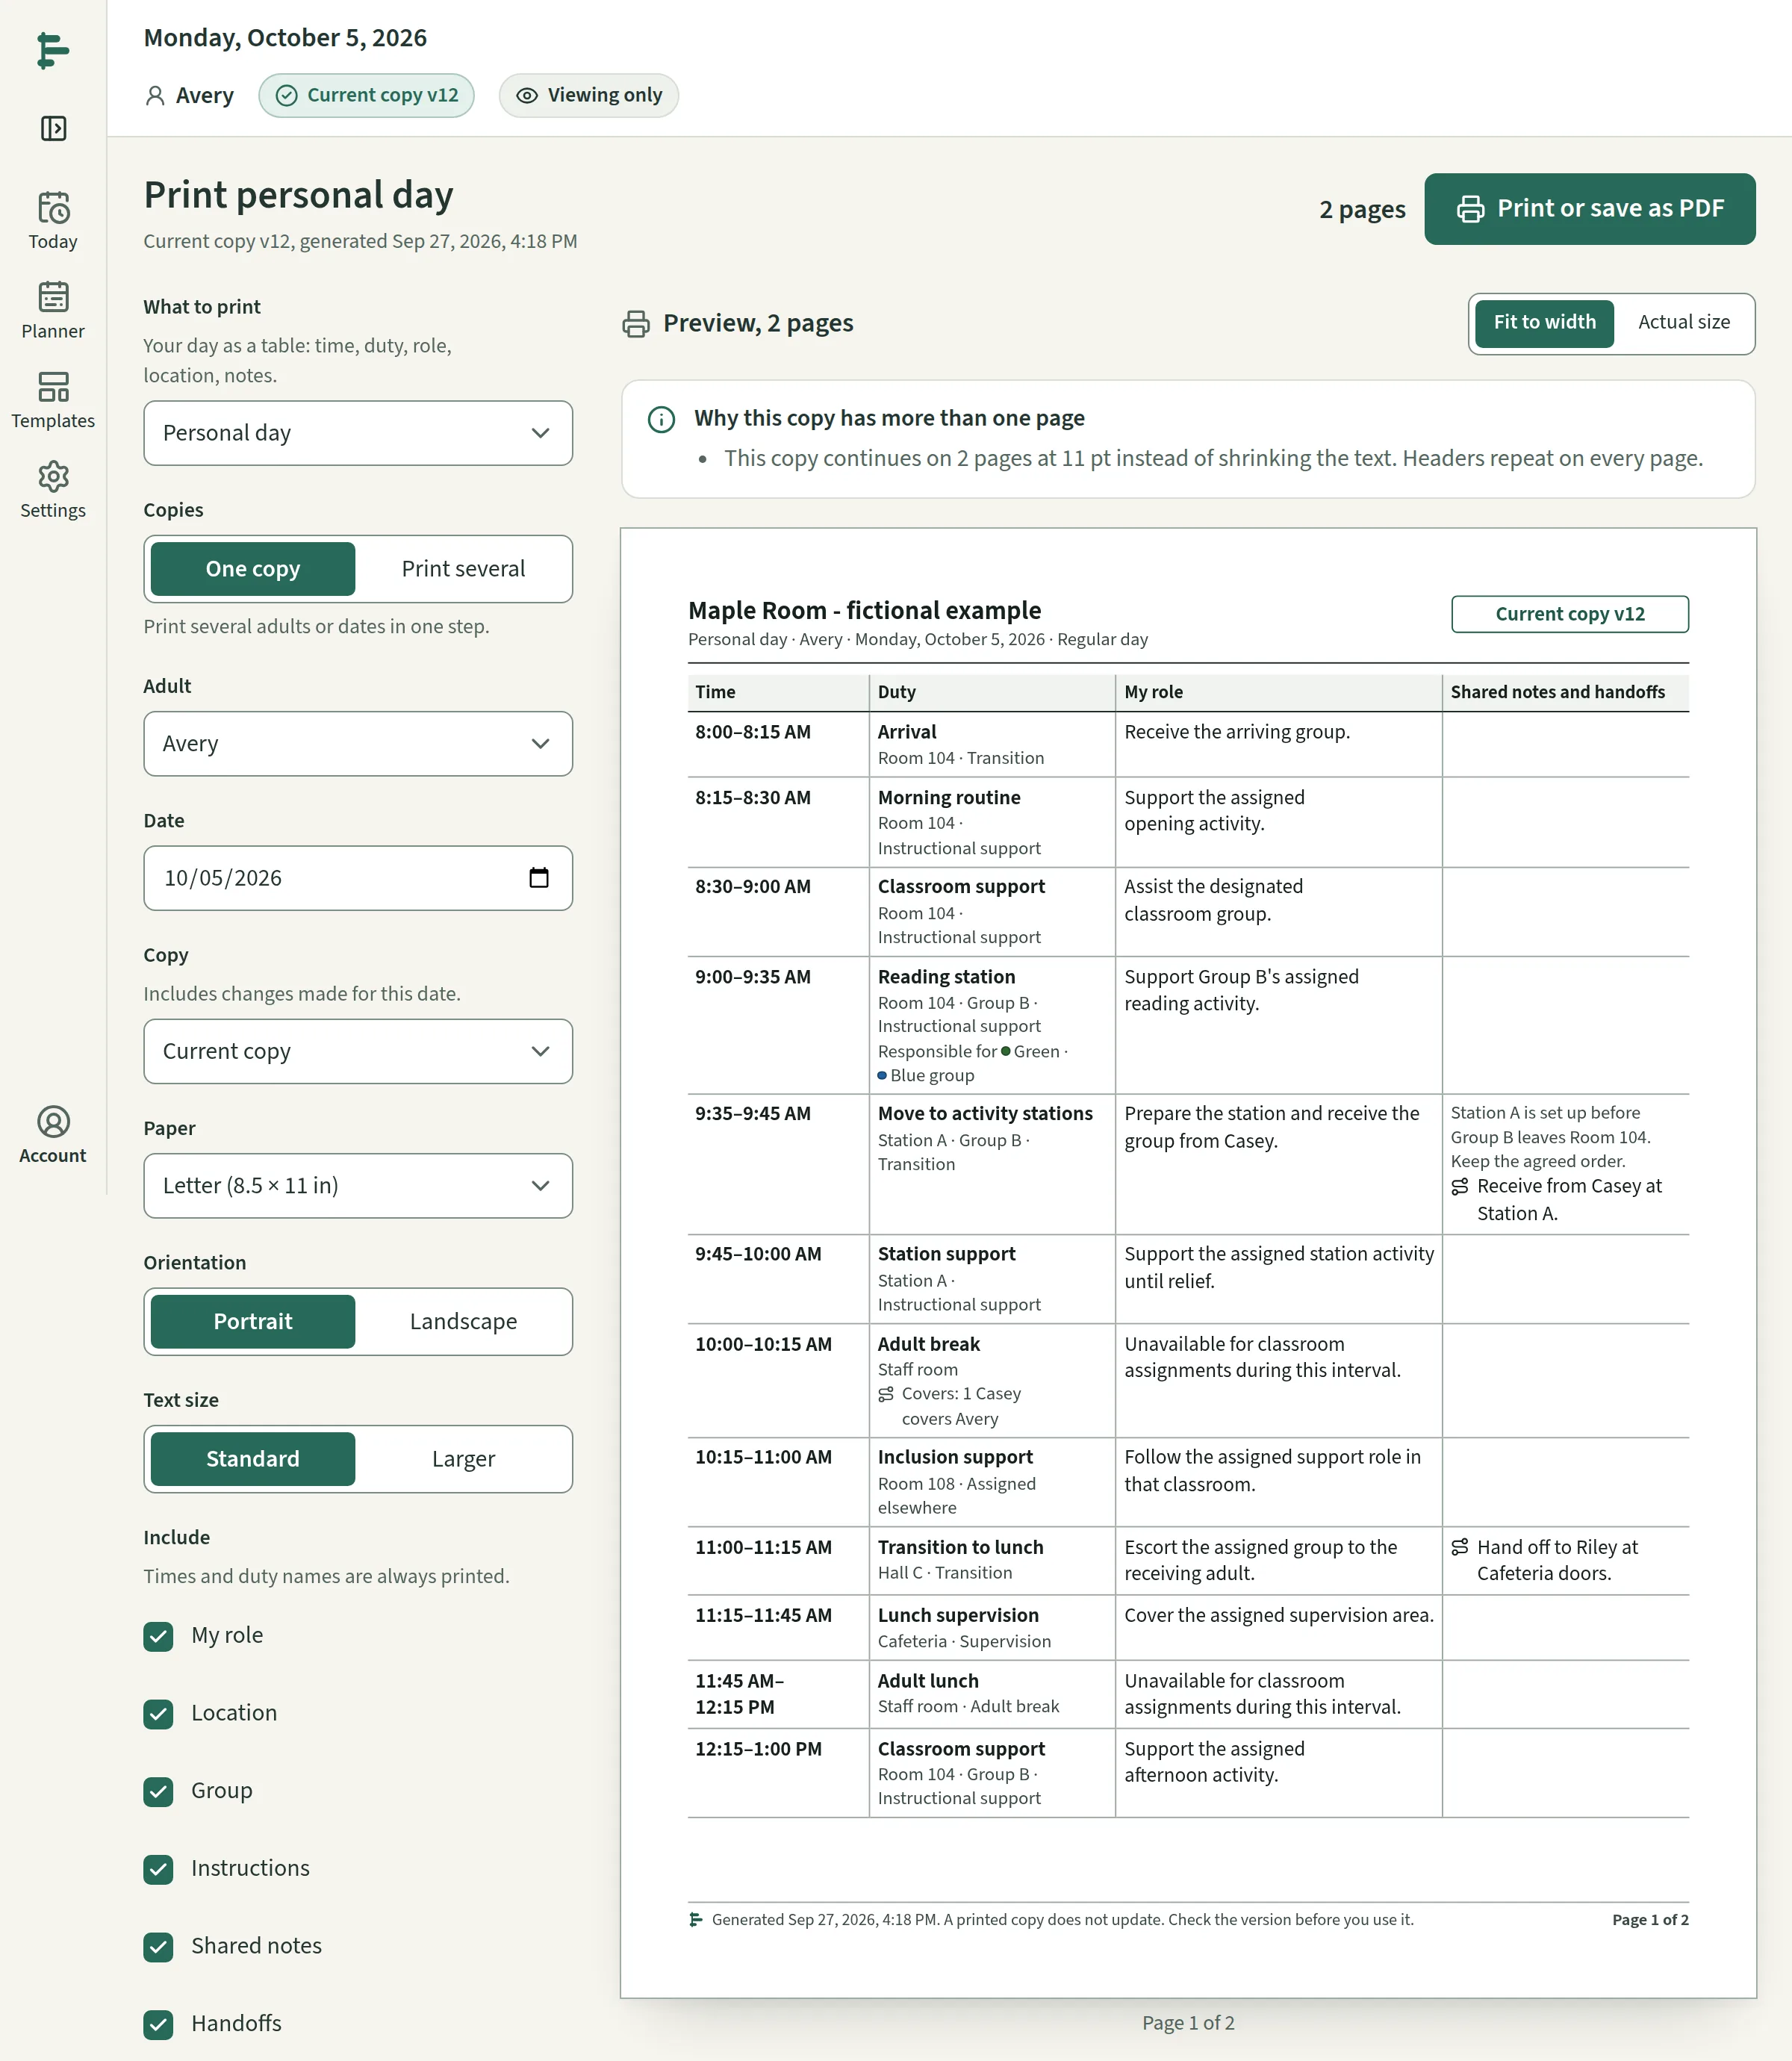Toggle the Instructions checkbox
Screen dimensions: 1792x2061
158,1869
